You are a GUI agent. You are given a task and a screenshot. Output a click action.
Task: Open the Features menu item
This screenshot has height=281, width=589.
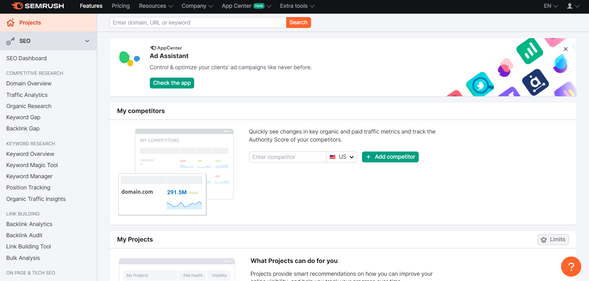point(91,6)
